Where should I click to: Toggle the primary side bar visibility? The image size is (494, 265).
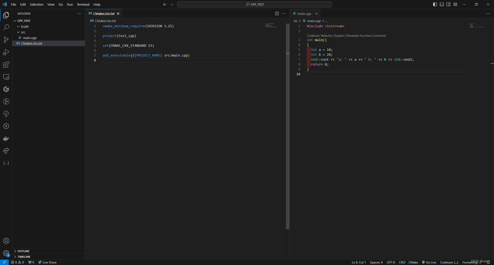pos(435,4)
